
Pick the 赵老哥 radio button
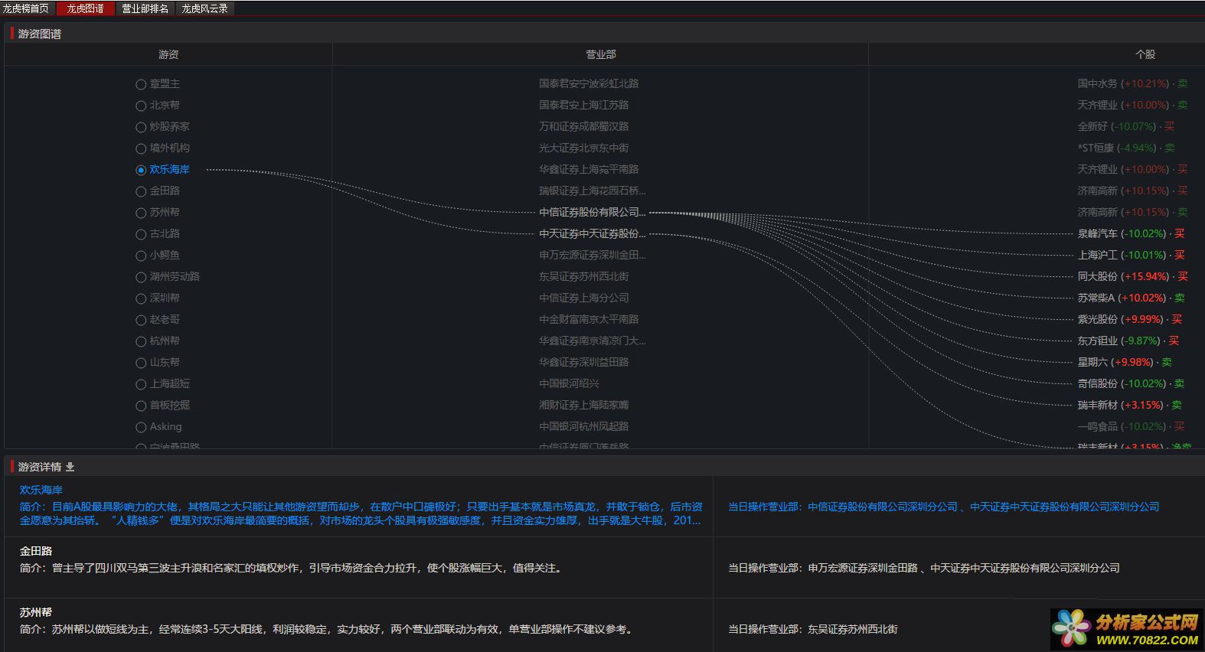[141, 320]
